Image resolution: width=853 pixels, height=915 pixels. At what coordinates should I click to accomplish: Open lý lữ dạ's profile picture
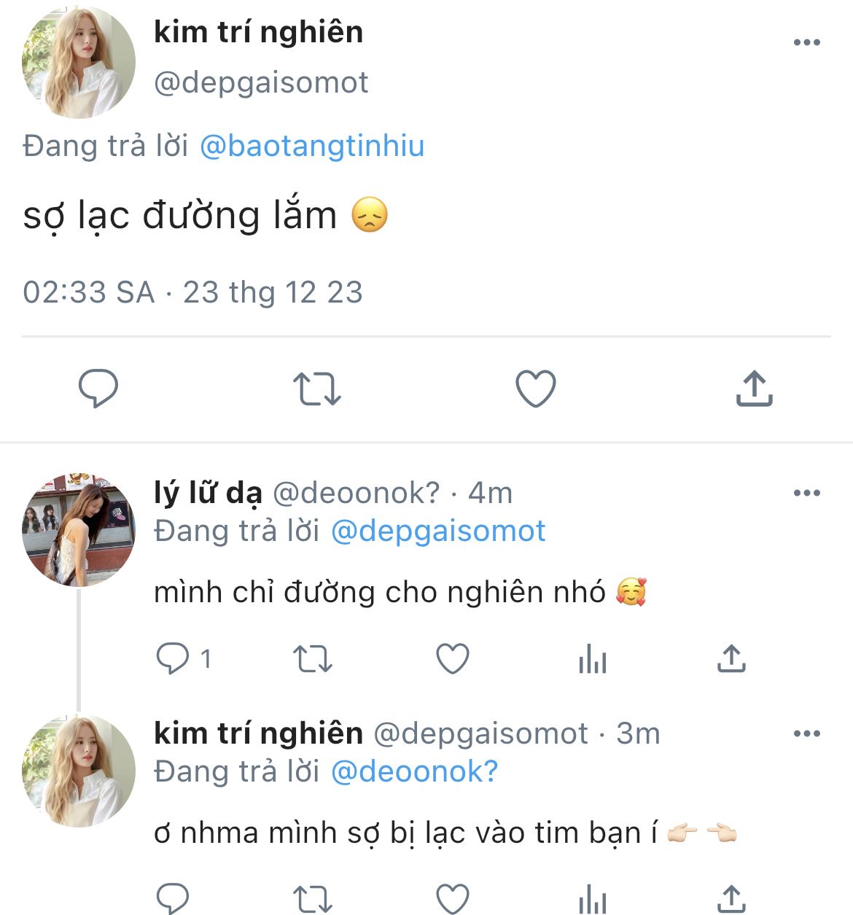(79, 529)
